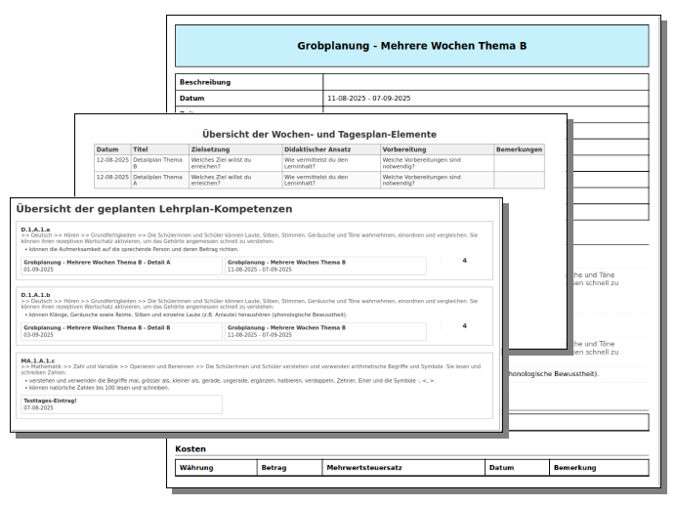Click the empty Bemerkungen cell of Thema A row

tap(519, 181)
